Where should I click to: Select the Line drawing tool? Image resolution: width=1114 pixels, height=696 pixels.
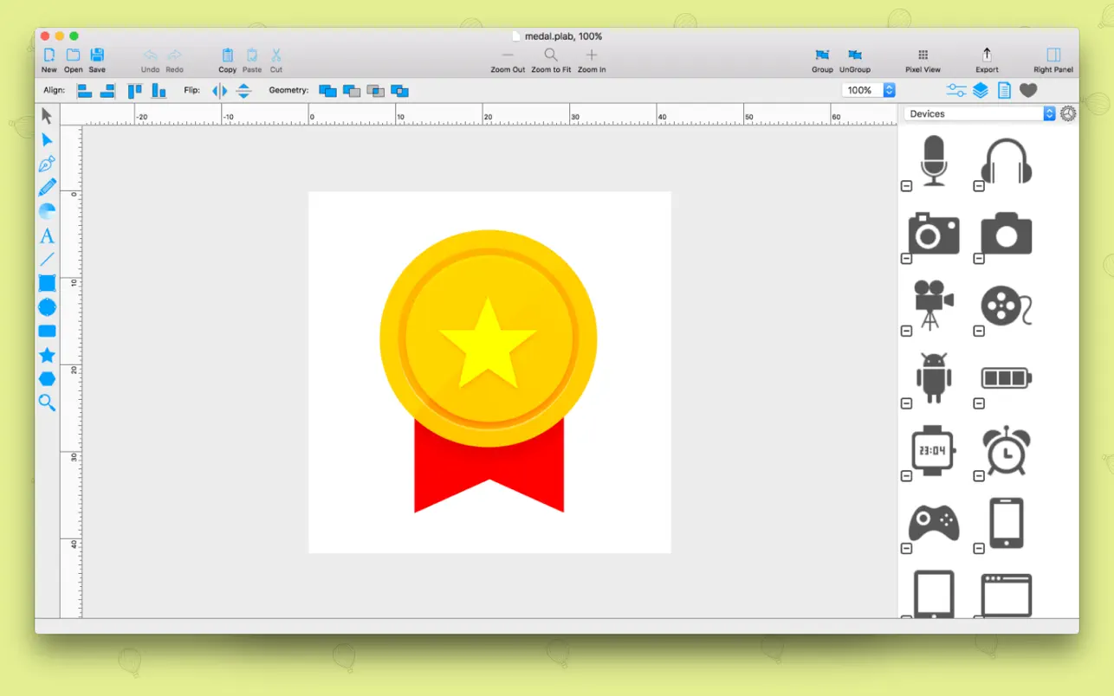pyautogui.click(x=47, y=259)
